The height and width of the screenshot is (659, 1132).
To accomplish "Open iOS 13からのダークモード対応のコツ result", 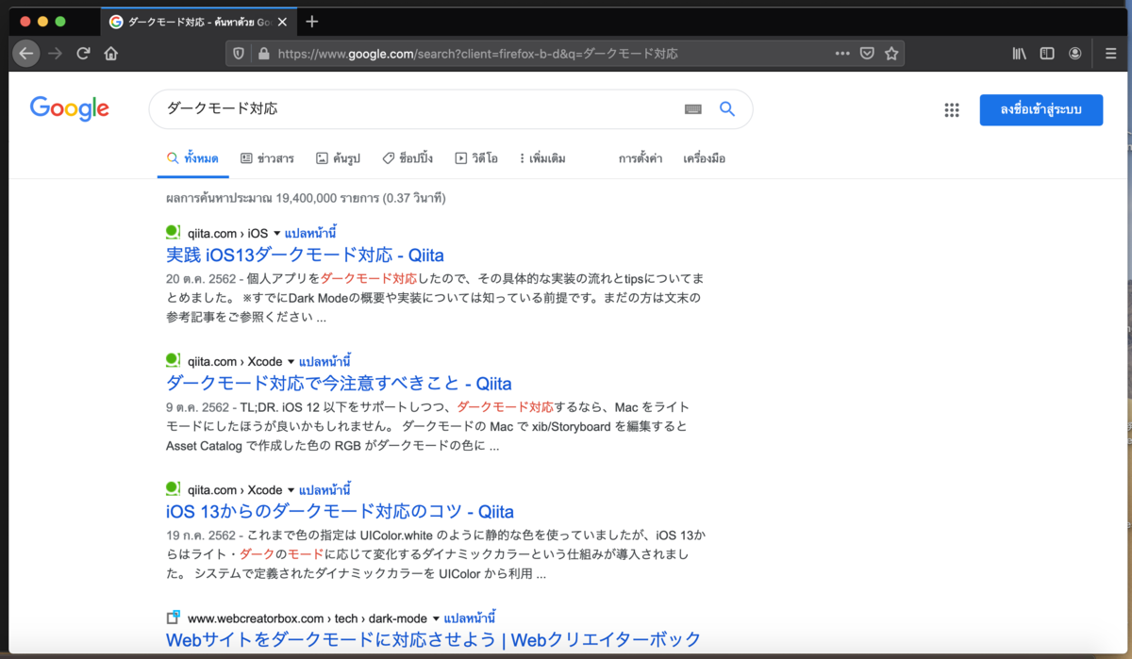I will pyautogui.click(x=340, y=512).
